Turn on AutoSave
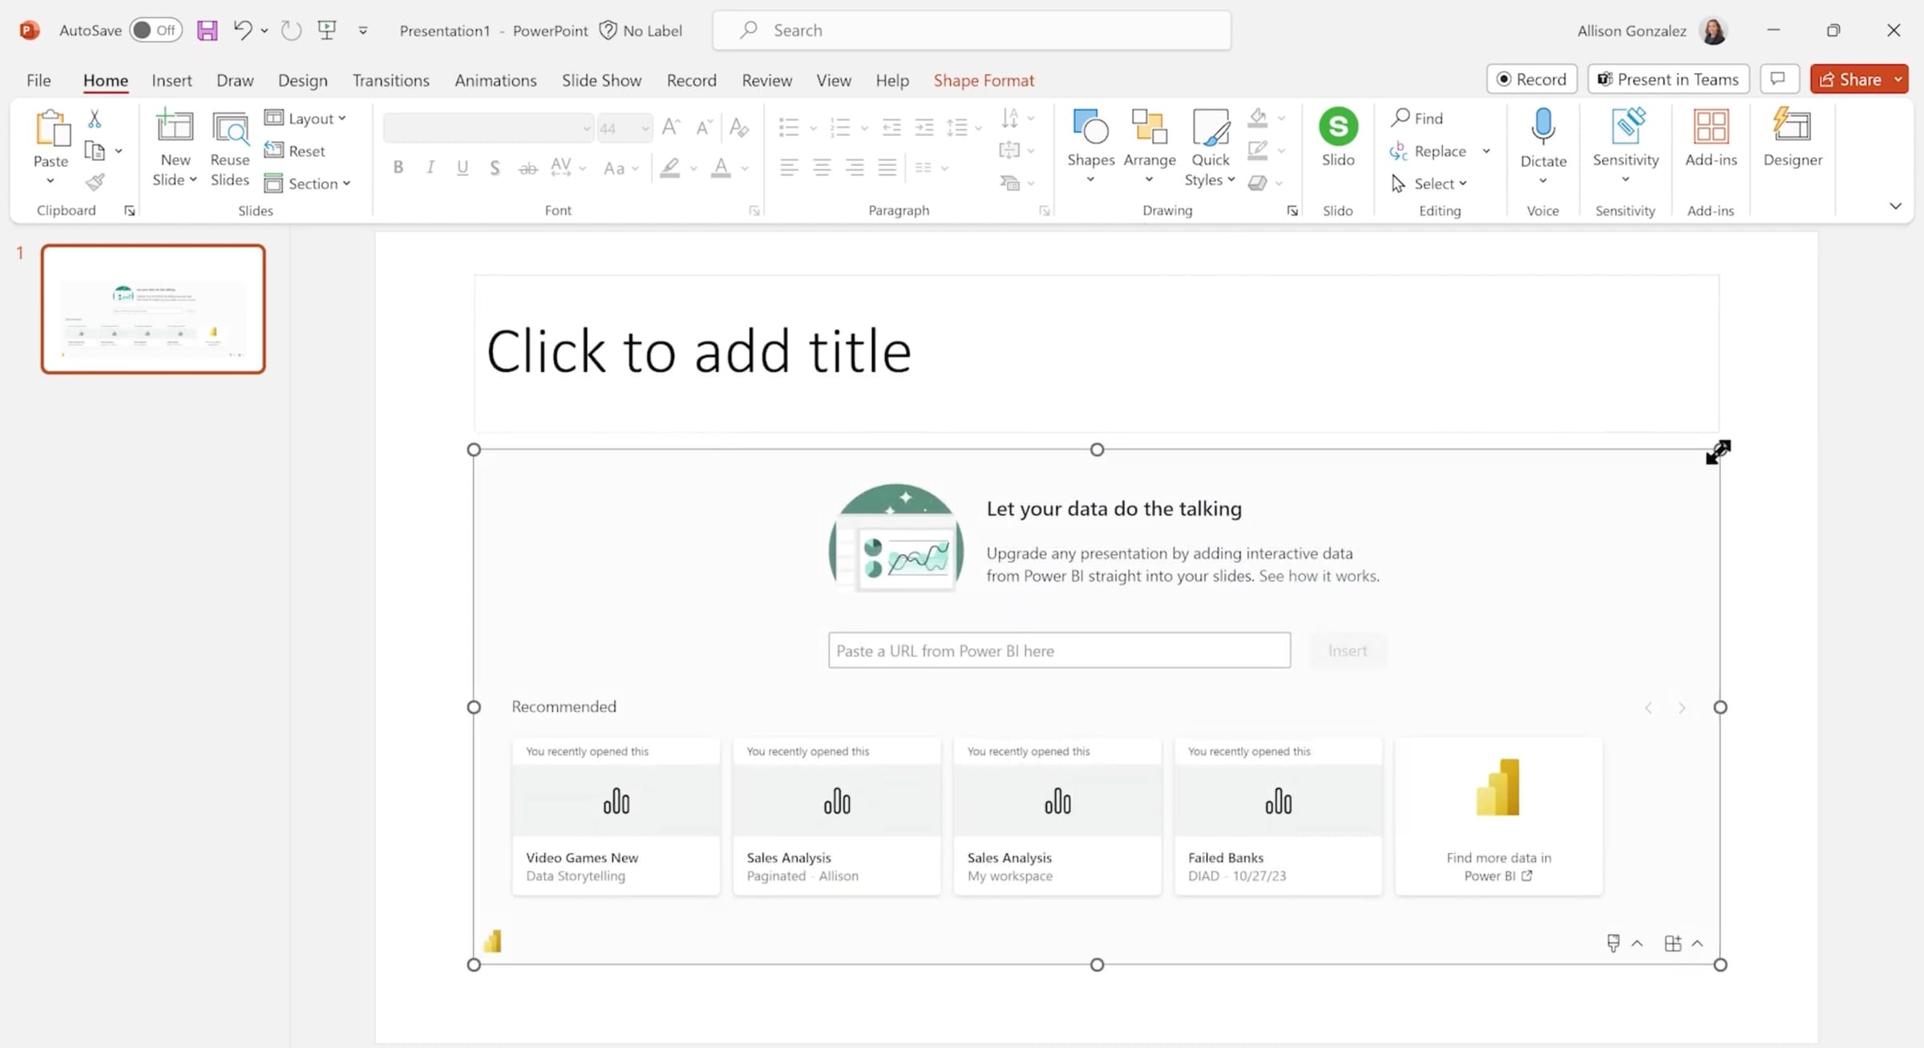Image resolution: width=1924 pixels, height=1048 pixels. coord(155,30)
